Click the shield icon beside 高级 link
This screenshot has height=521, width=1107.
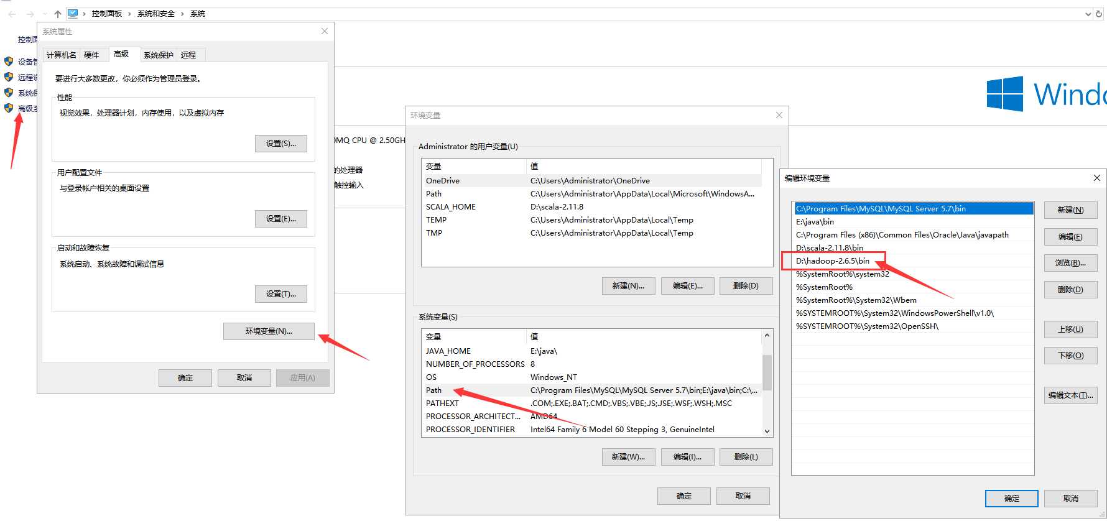click(9, 108)
